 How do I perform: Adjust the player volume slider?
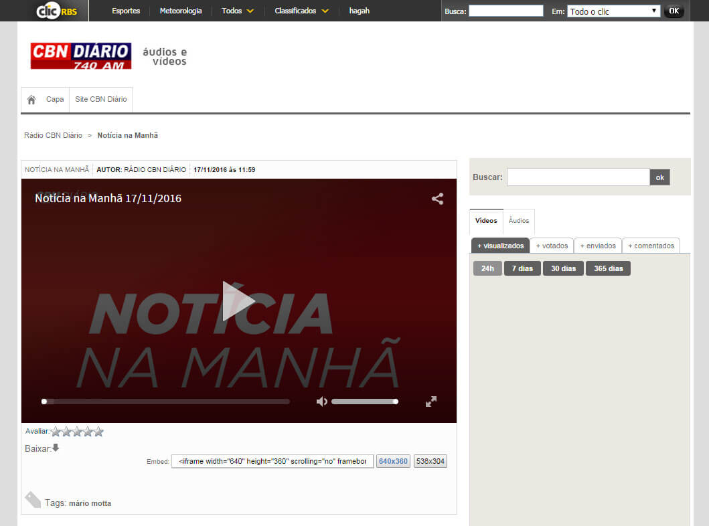pos(364,402)
